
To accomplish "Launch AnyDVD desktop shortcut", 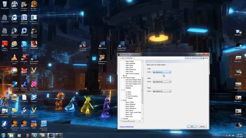I will (24, 72).
